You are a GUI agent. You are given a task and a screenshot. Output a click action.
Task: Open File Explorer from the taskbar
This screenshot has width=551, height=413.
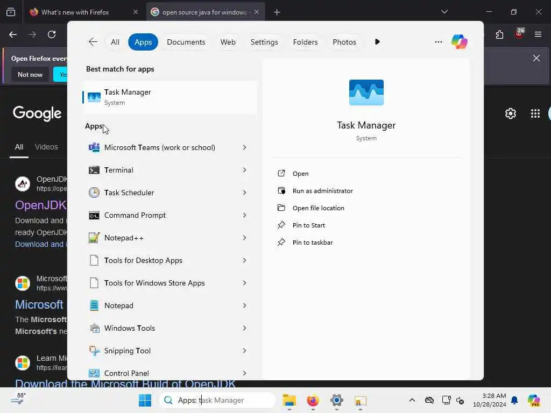tap(289, 400)
